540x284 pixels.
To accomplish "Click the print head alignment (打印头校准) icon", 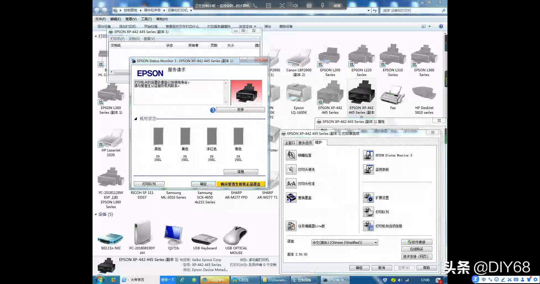I will [291, 184].
